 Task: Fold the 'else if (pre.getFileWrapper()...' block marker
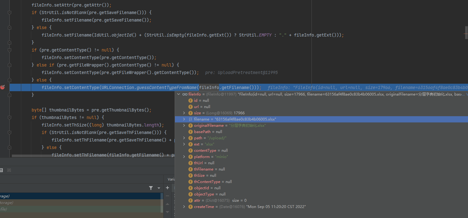coord(9,65)
